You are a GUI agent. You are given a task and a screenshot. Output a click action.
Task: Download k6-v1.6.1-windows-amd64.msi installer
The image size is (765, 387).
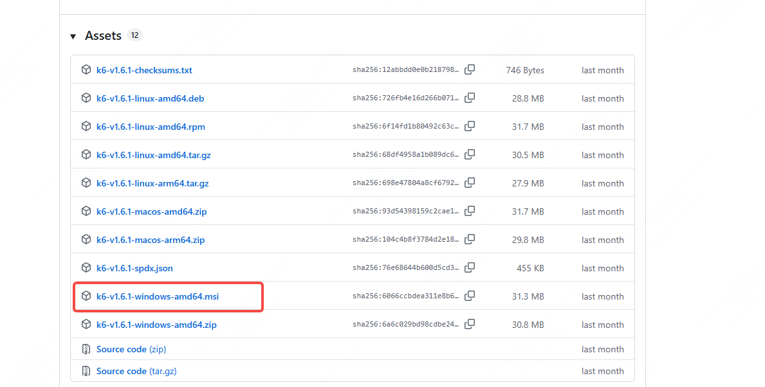click(158, 296)
